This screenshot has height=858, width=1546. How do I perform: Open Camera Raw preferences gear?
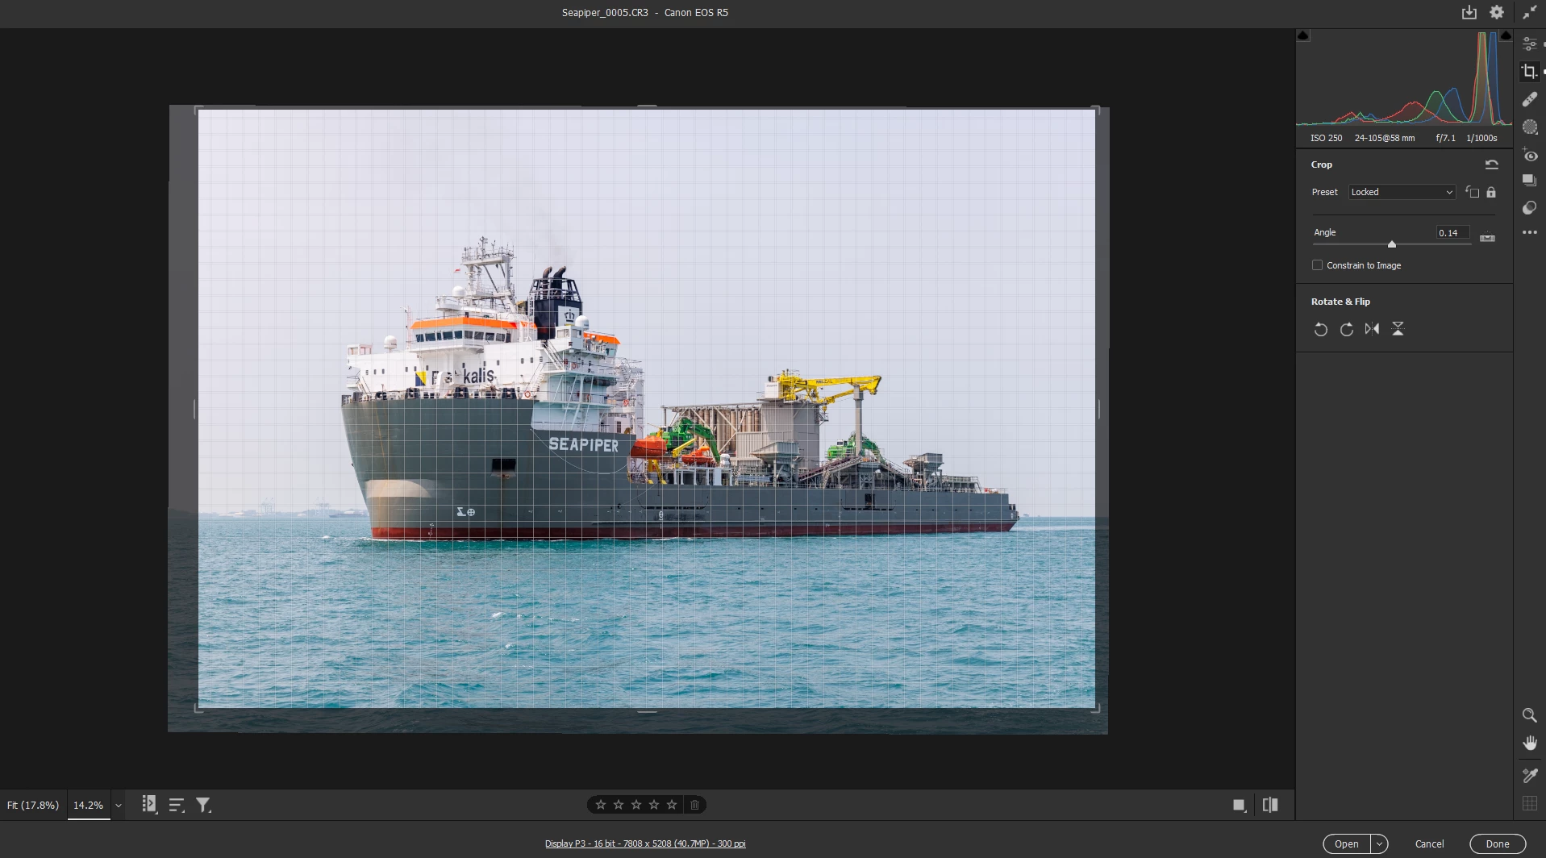point(1497,12)
